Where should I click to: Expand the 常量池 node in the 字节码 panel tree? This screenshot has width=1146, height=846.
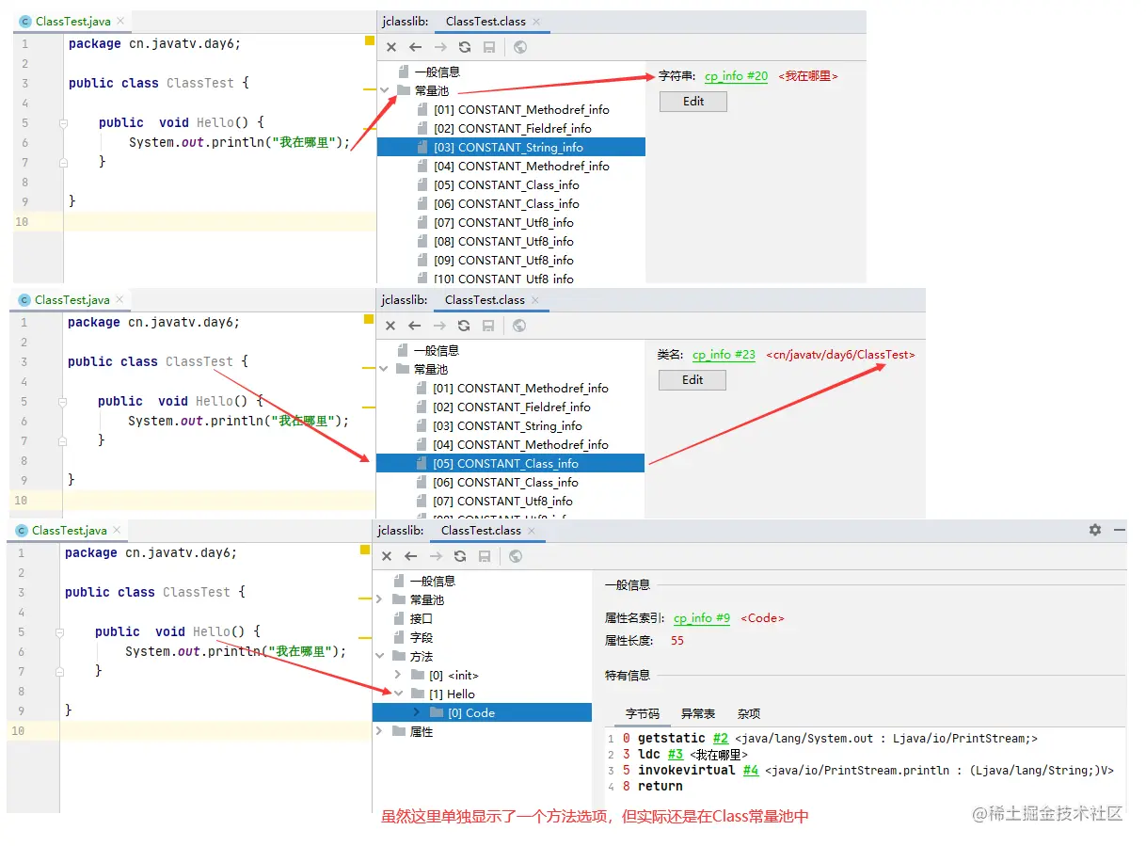click(x=380, y=599)
